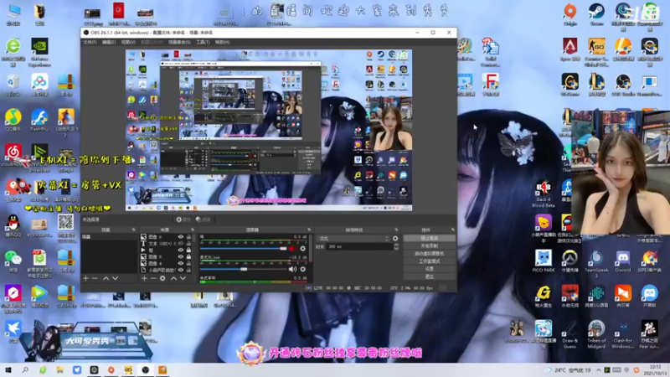Hide the text (GDI+) source
670x377 pixels.
(x=182, y=244)
